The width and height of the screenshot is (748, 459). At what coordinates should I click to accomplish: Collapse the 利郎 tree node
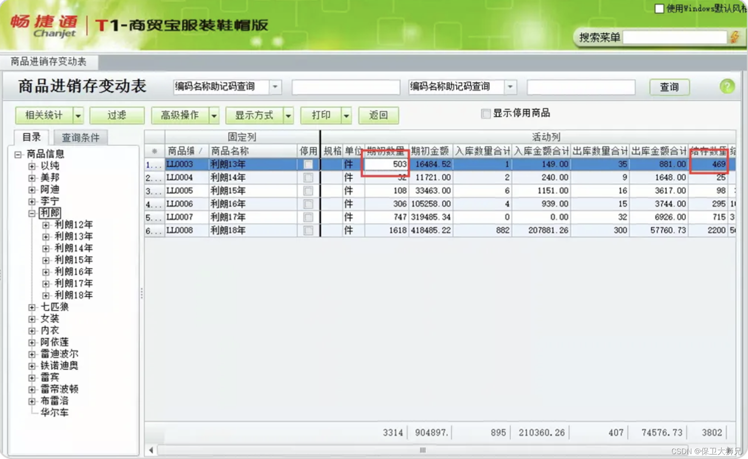(x=32, y=213)
